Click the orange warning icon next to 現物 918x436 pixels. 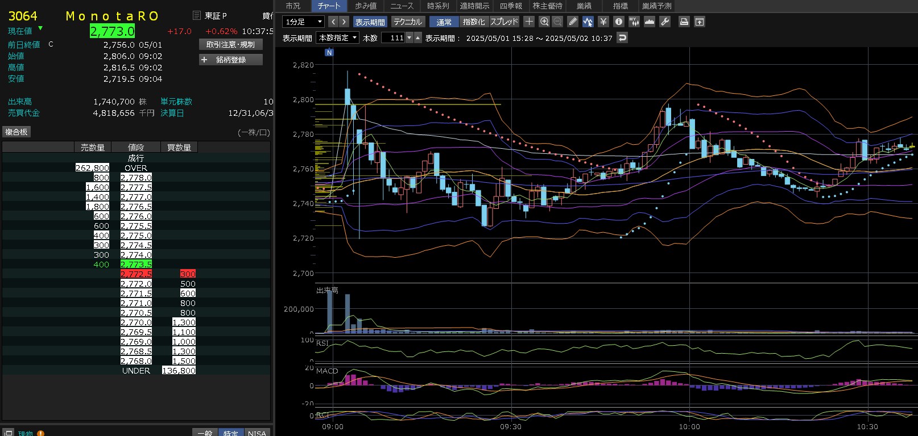(x=40, y=434)
